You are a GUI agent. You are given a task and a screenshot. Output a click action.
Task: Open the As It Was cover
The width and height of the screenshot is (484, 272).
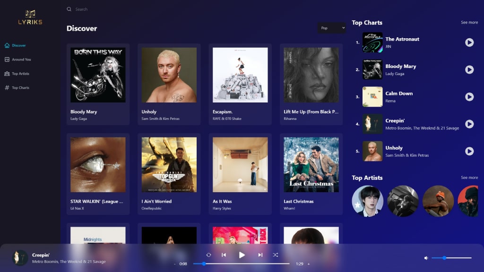point(240,165)
